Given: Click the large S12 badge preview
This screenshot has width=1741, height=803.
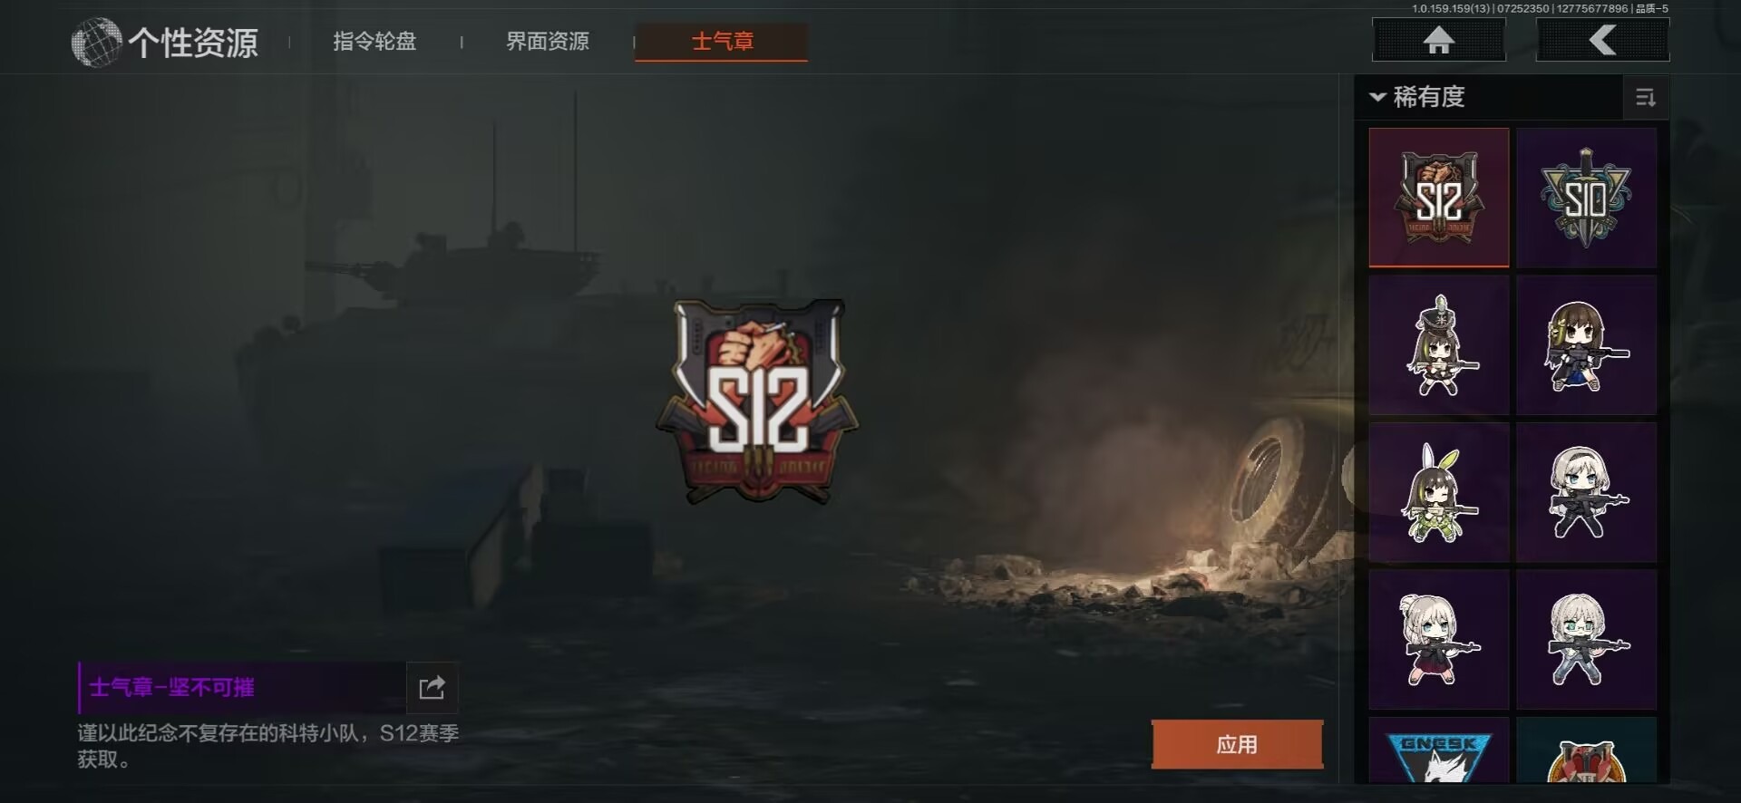Looking at the screenshot, I should click(x=757, y=401).
